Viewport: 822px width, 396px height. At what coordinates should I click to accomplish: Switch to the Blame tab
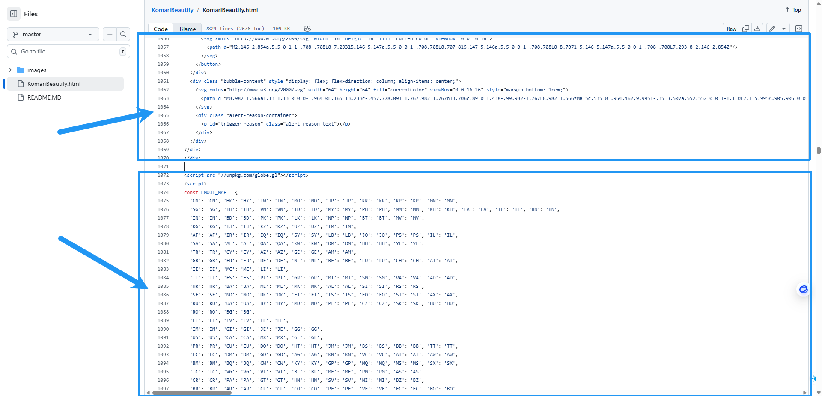188,29
